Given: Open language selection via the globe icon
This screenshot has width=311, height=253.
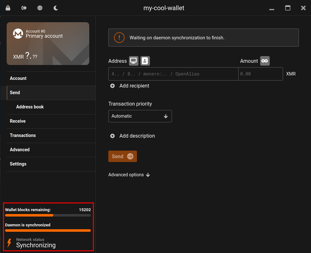Looking at the screenshot, I should [x=40, y=8].
